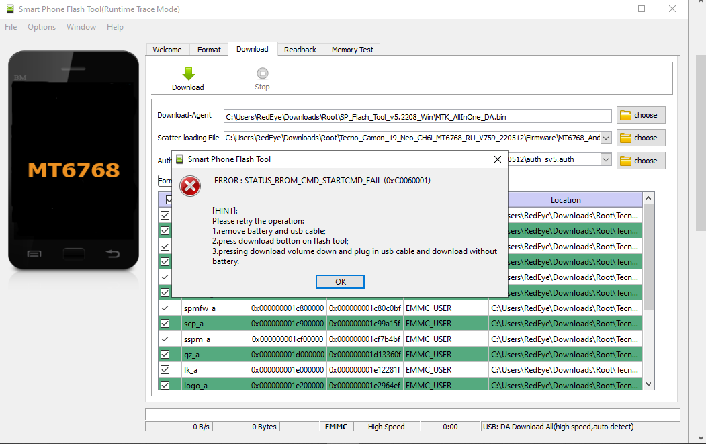Image resolution: width=706 pixels, height=444 pixels.
Task: Click the Location column header
Action: click(x=566, y=200)
